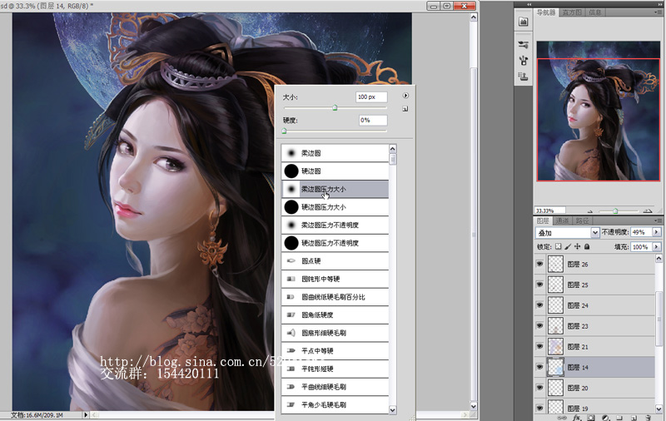Switch to the 图层 layers tab
Screen dimensions: 666x421
[x=543, y=220]
